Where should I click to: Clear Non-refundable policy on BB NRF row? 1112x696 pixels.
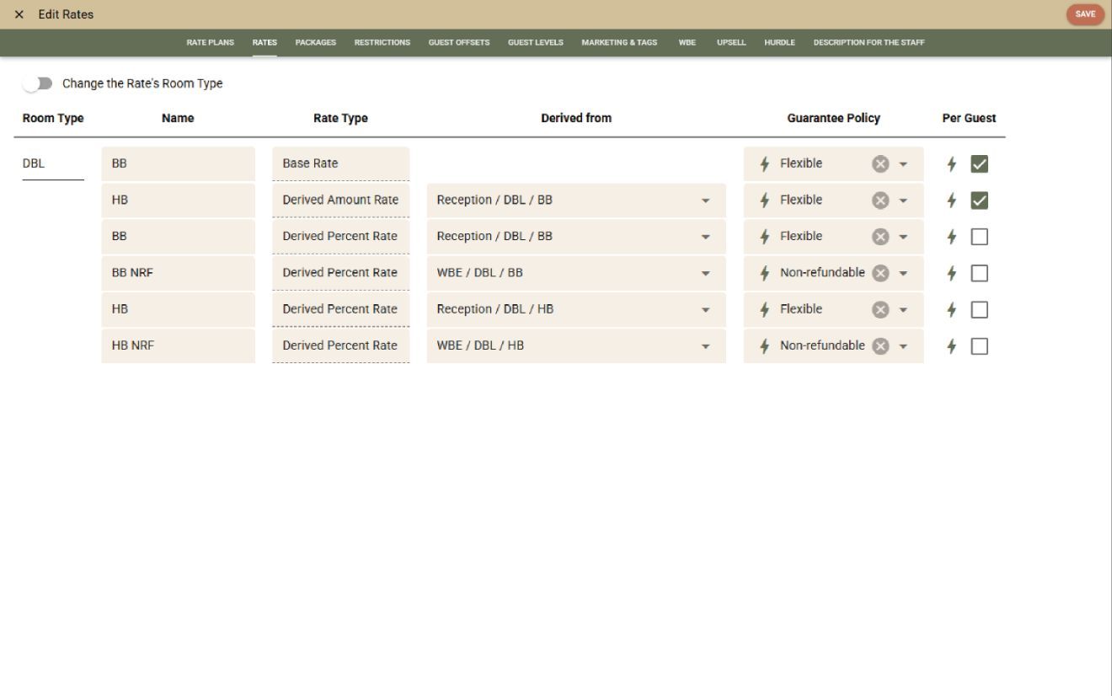tap(880, 273)
